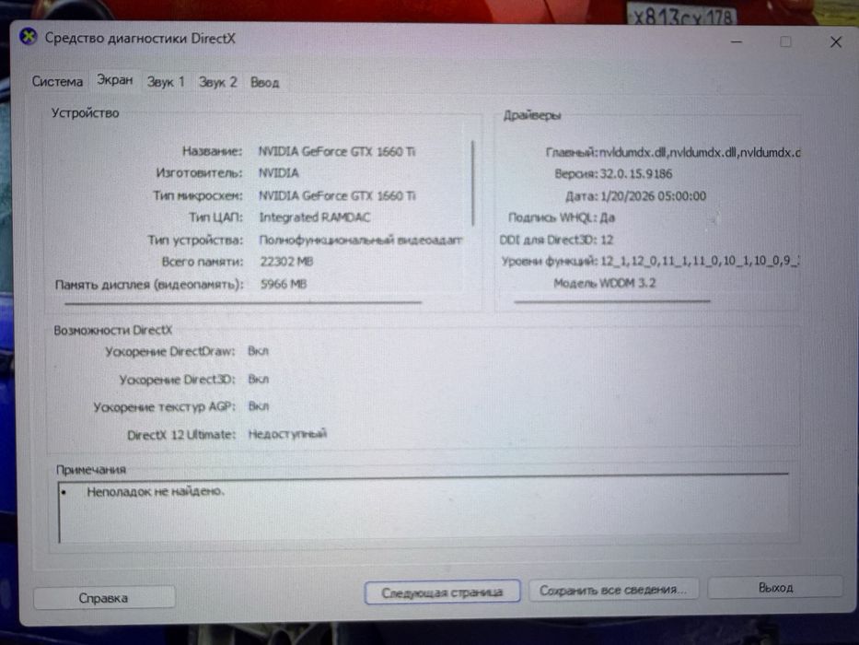Click the Уровни функций 12_1,12_0 line

pyautogui.click(x=650, y=261)
